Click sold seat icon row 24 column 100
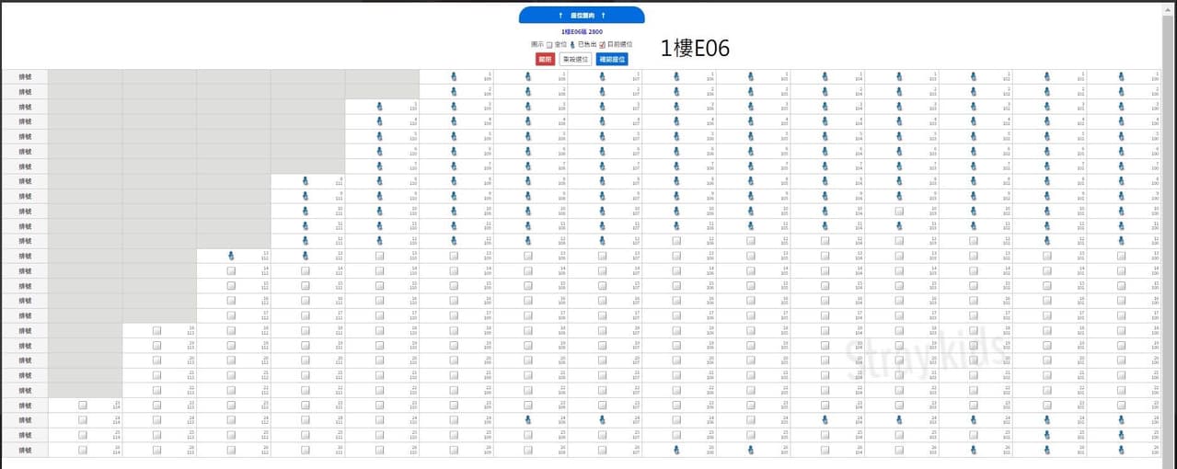This screenshot has height=469, width=1177. pyautogui.click(x=1121, y=419)
